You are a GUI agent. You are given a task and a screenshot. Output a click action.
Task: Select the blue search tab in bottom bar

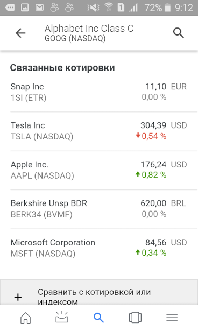[x=98, y=318]
